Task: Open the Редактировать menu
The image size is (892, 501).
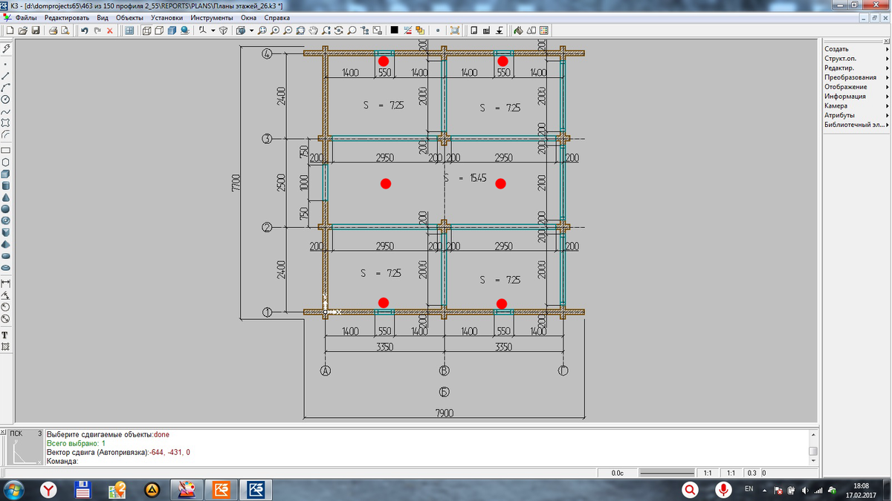Action: coord(66,18)
